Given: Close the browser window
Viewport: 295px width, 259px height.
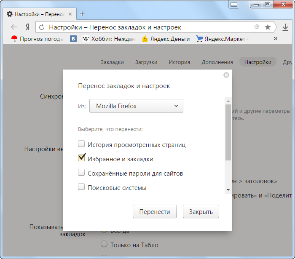Looking at the screenshot, I should coord(283,5).
